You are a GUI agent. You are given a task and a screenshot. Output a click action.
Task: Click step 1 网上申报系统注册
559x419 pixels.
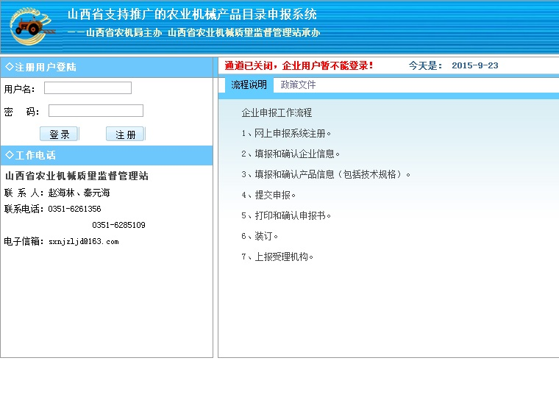[x=286, y=134]
